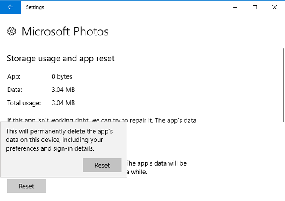Maximize the Settings window
This screenshot has height=201, width=285.
255,7
